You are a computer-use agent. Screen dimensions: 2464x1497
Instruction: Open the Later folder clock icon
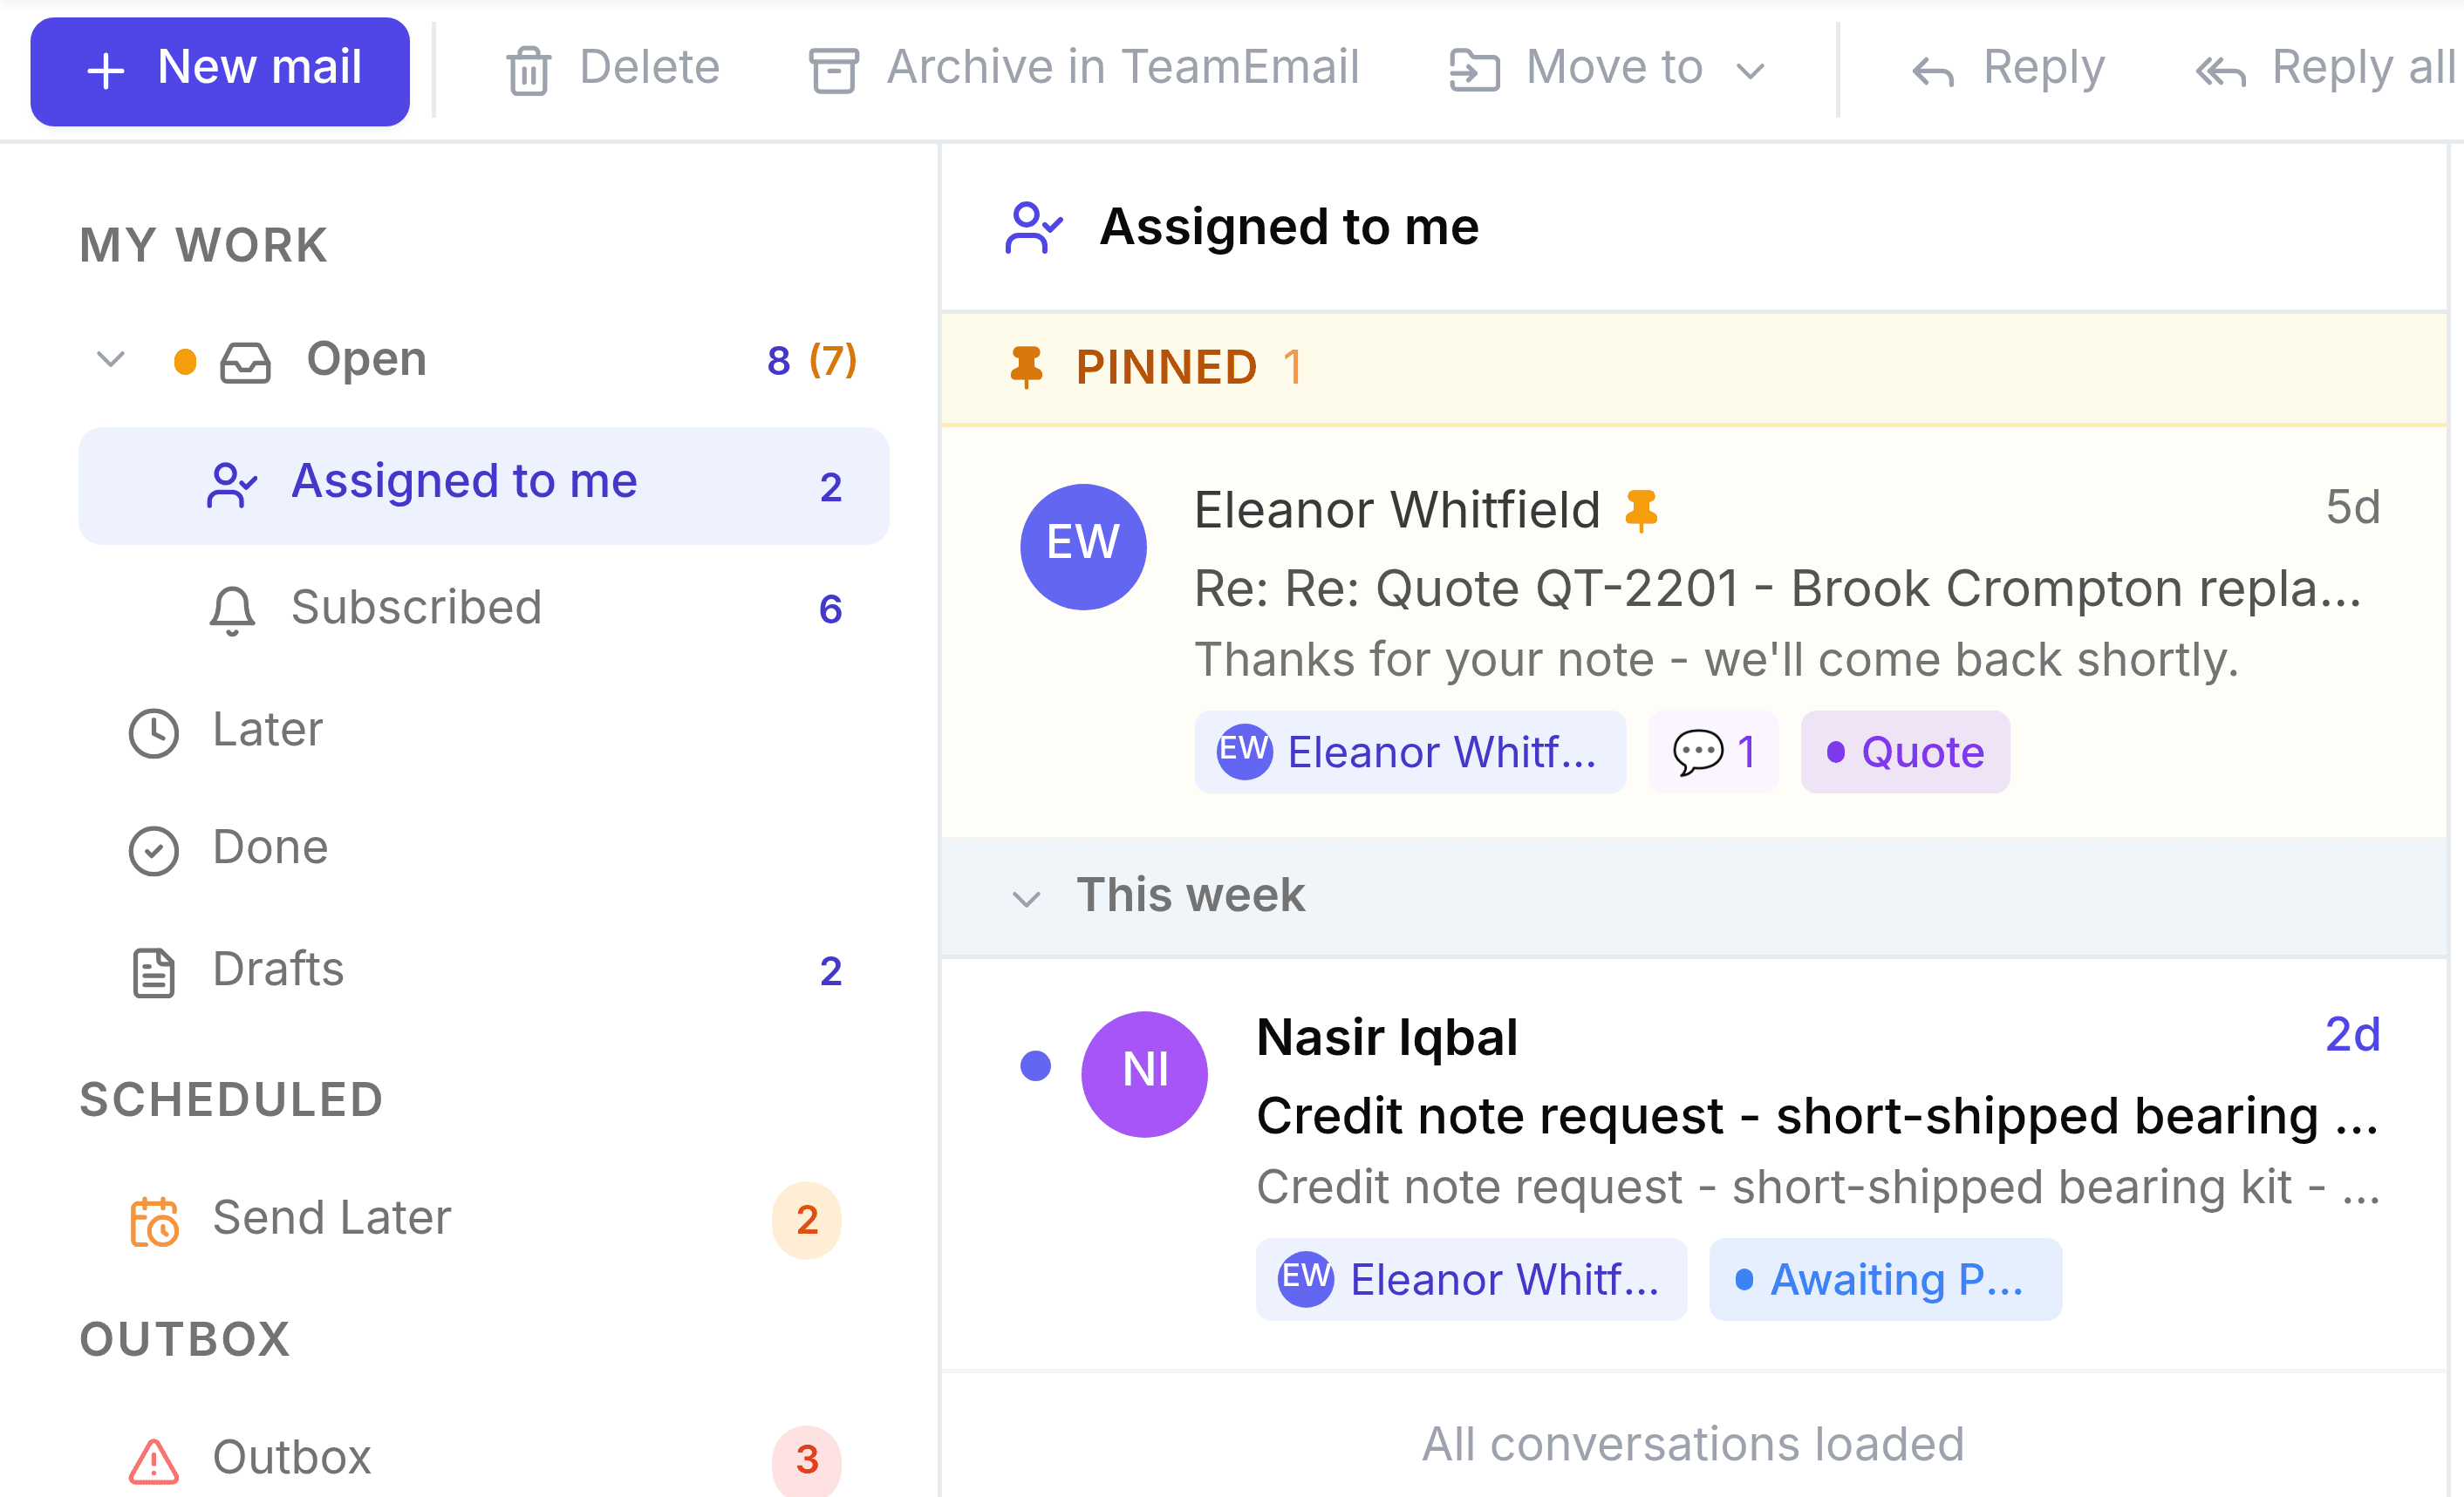153,732
